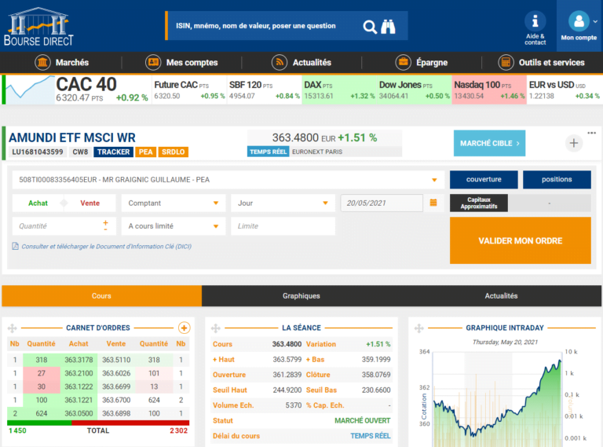Open the Comptant payment dropdown
The image size is (603, 447).
tap(172, 203)
